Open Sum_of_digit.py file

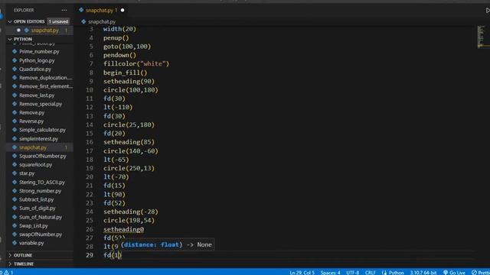click(37, 208)
